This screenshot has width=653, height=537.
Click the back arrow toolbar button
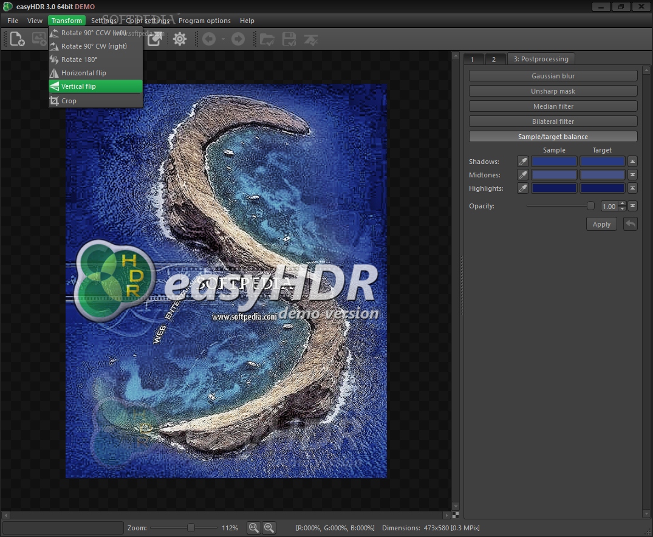[209, 39]
